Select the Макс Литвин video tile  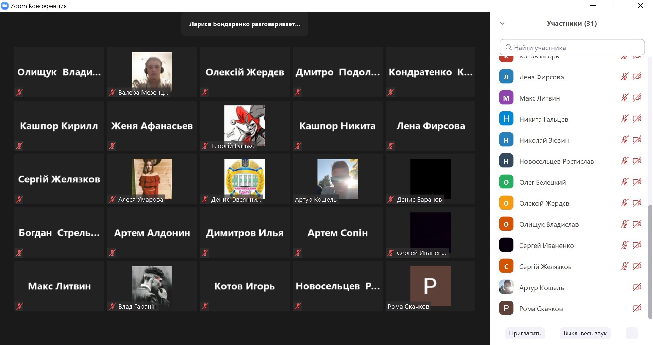click(x=59, y=286)
